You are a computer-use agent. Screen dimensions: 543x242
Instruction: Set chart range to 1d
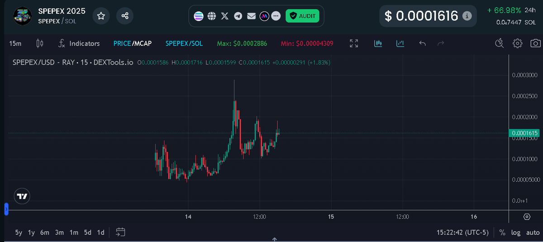[x=100, y=233]
